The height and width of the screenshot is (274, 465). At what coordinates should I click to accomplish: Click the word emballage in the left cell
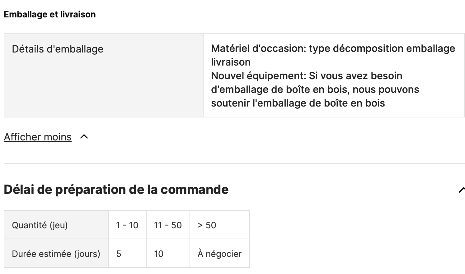click(x=75, y=49)
